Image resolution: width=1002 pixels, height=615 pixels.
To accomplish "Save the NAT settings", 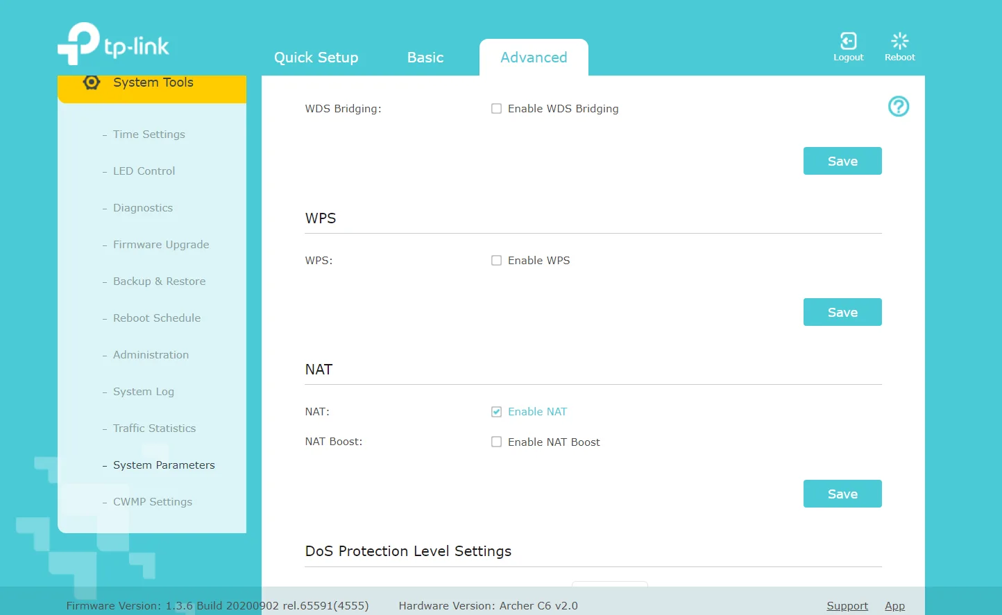I will pos(842,494).
